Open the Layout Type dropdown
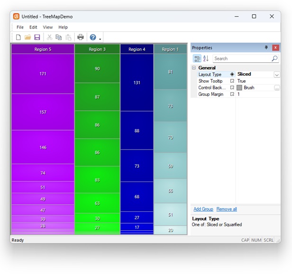This screenshot has width=292, height=275. coord(277,75)
